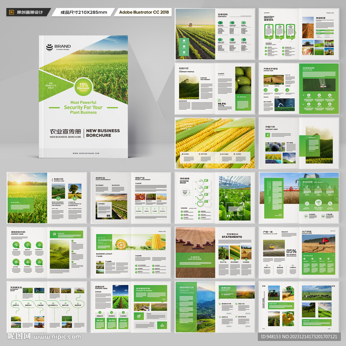Viewport: 346px width, 346px height.
Task: Select the 目录结构 CONTENTS heading
Action: tap(223, 15)
